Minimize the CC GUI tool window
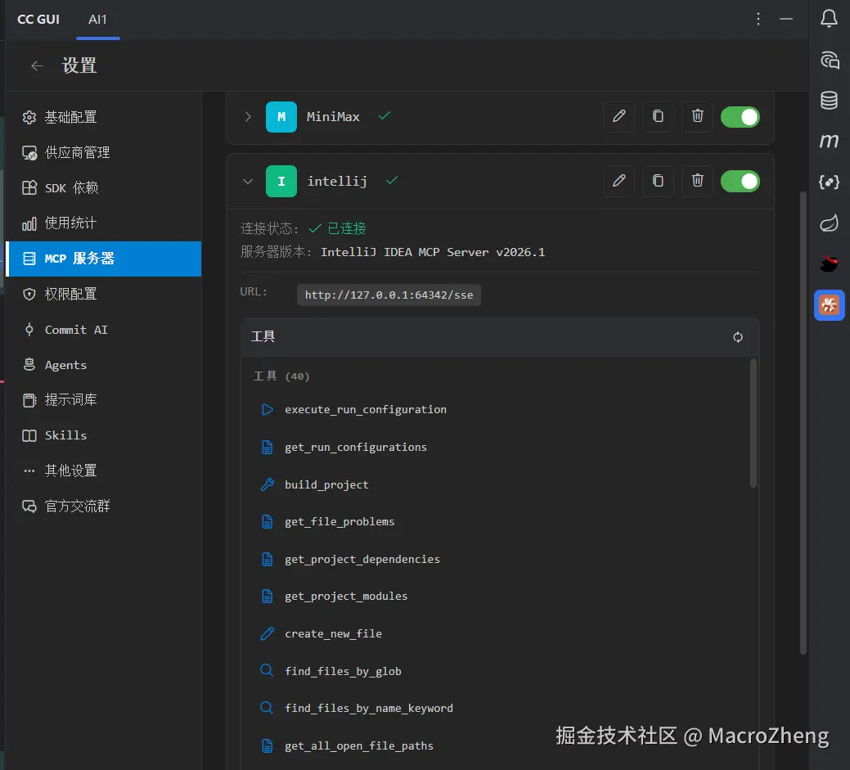Image resolution: width=850 pixels, height=770 pixels. point(786,19)
